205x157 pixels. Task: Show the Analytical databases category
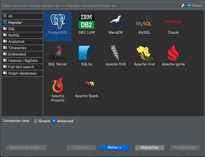22,42
